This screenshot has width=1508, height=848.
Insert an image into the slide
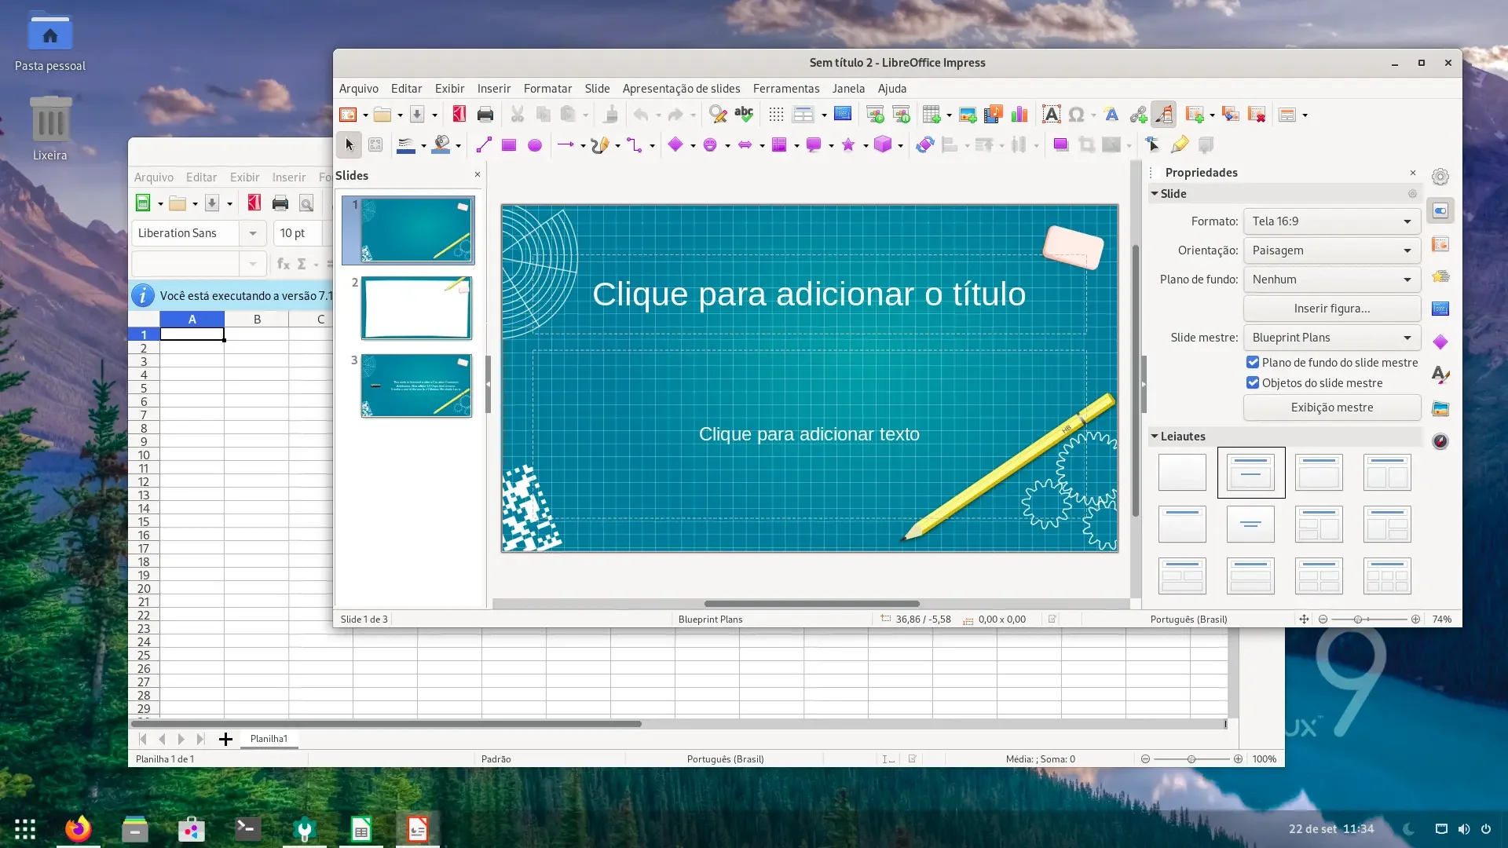click(x=968, y=115)
